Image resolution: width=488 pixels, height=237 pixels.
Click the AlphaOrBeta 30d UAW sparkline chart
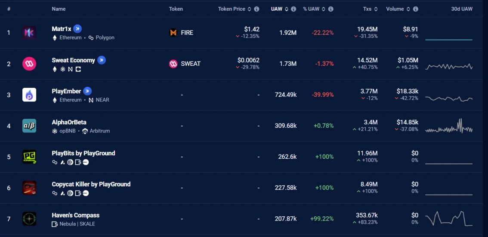448,126
